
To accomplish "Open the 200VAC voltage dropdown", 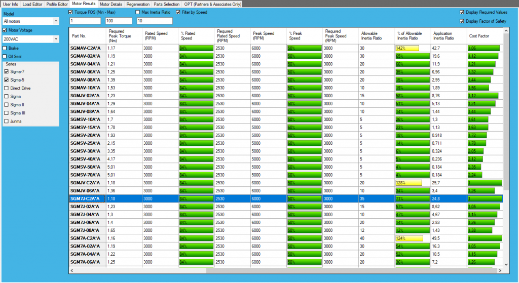I will point(31,39).
